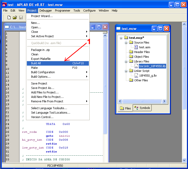The image size is (188, 169).
Task: Open the Debugger menu
Action: pos(45,10)
